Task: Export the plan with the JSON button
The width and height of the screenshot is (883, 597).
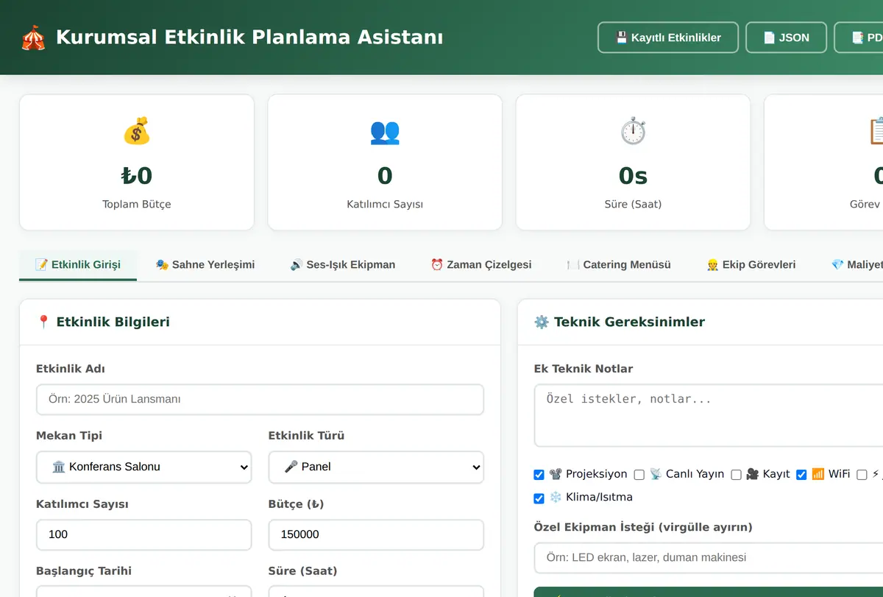Action: pos(787,38)
